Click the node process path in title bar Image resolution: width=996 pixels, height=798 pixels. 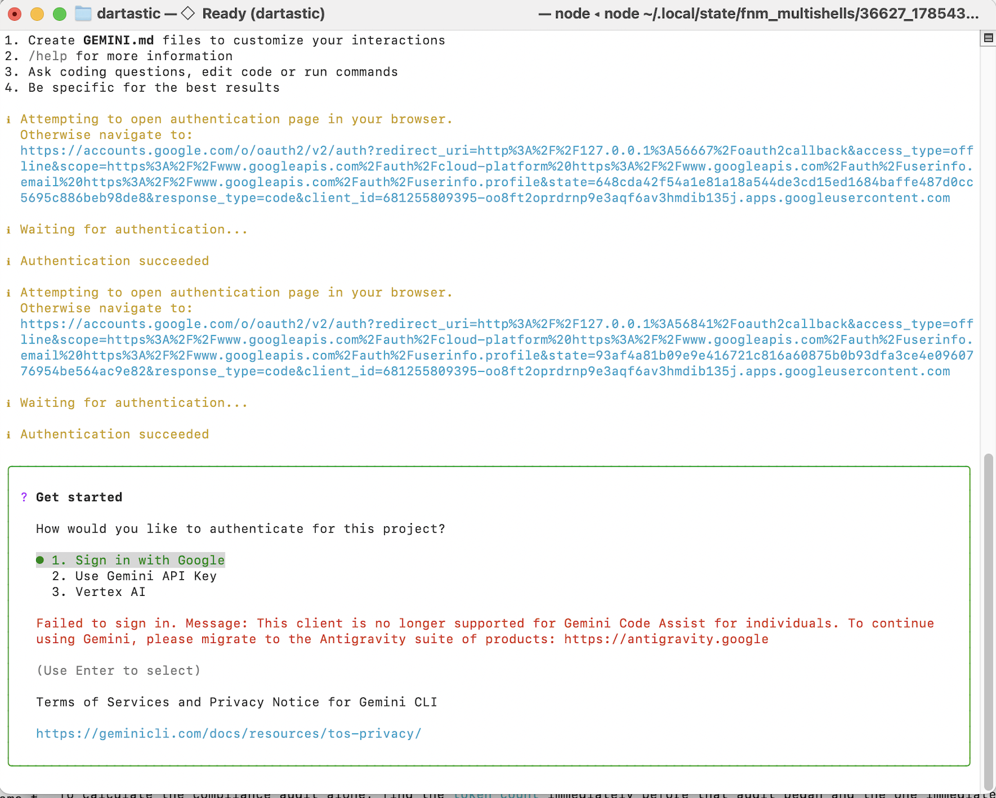(758, 14)
